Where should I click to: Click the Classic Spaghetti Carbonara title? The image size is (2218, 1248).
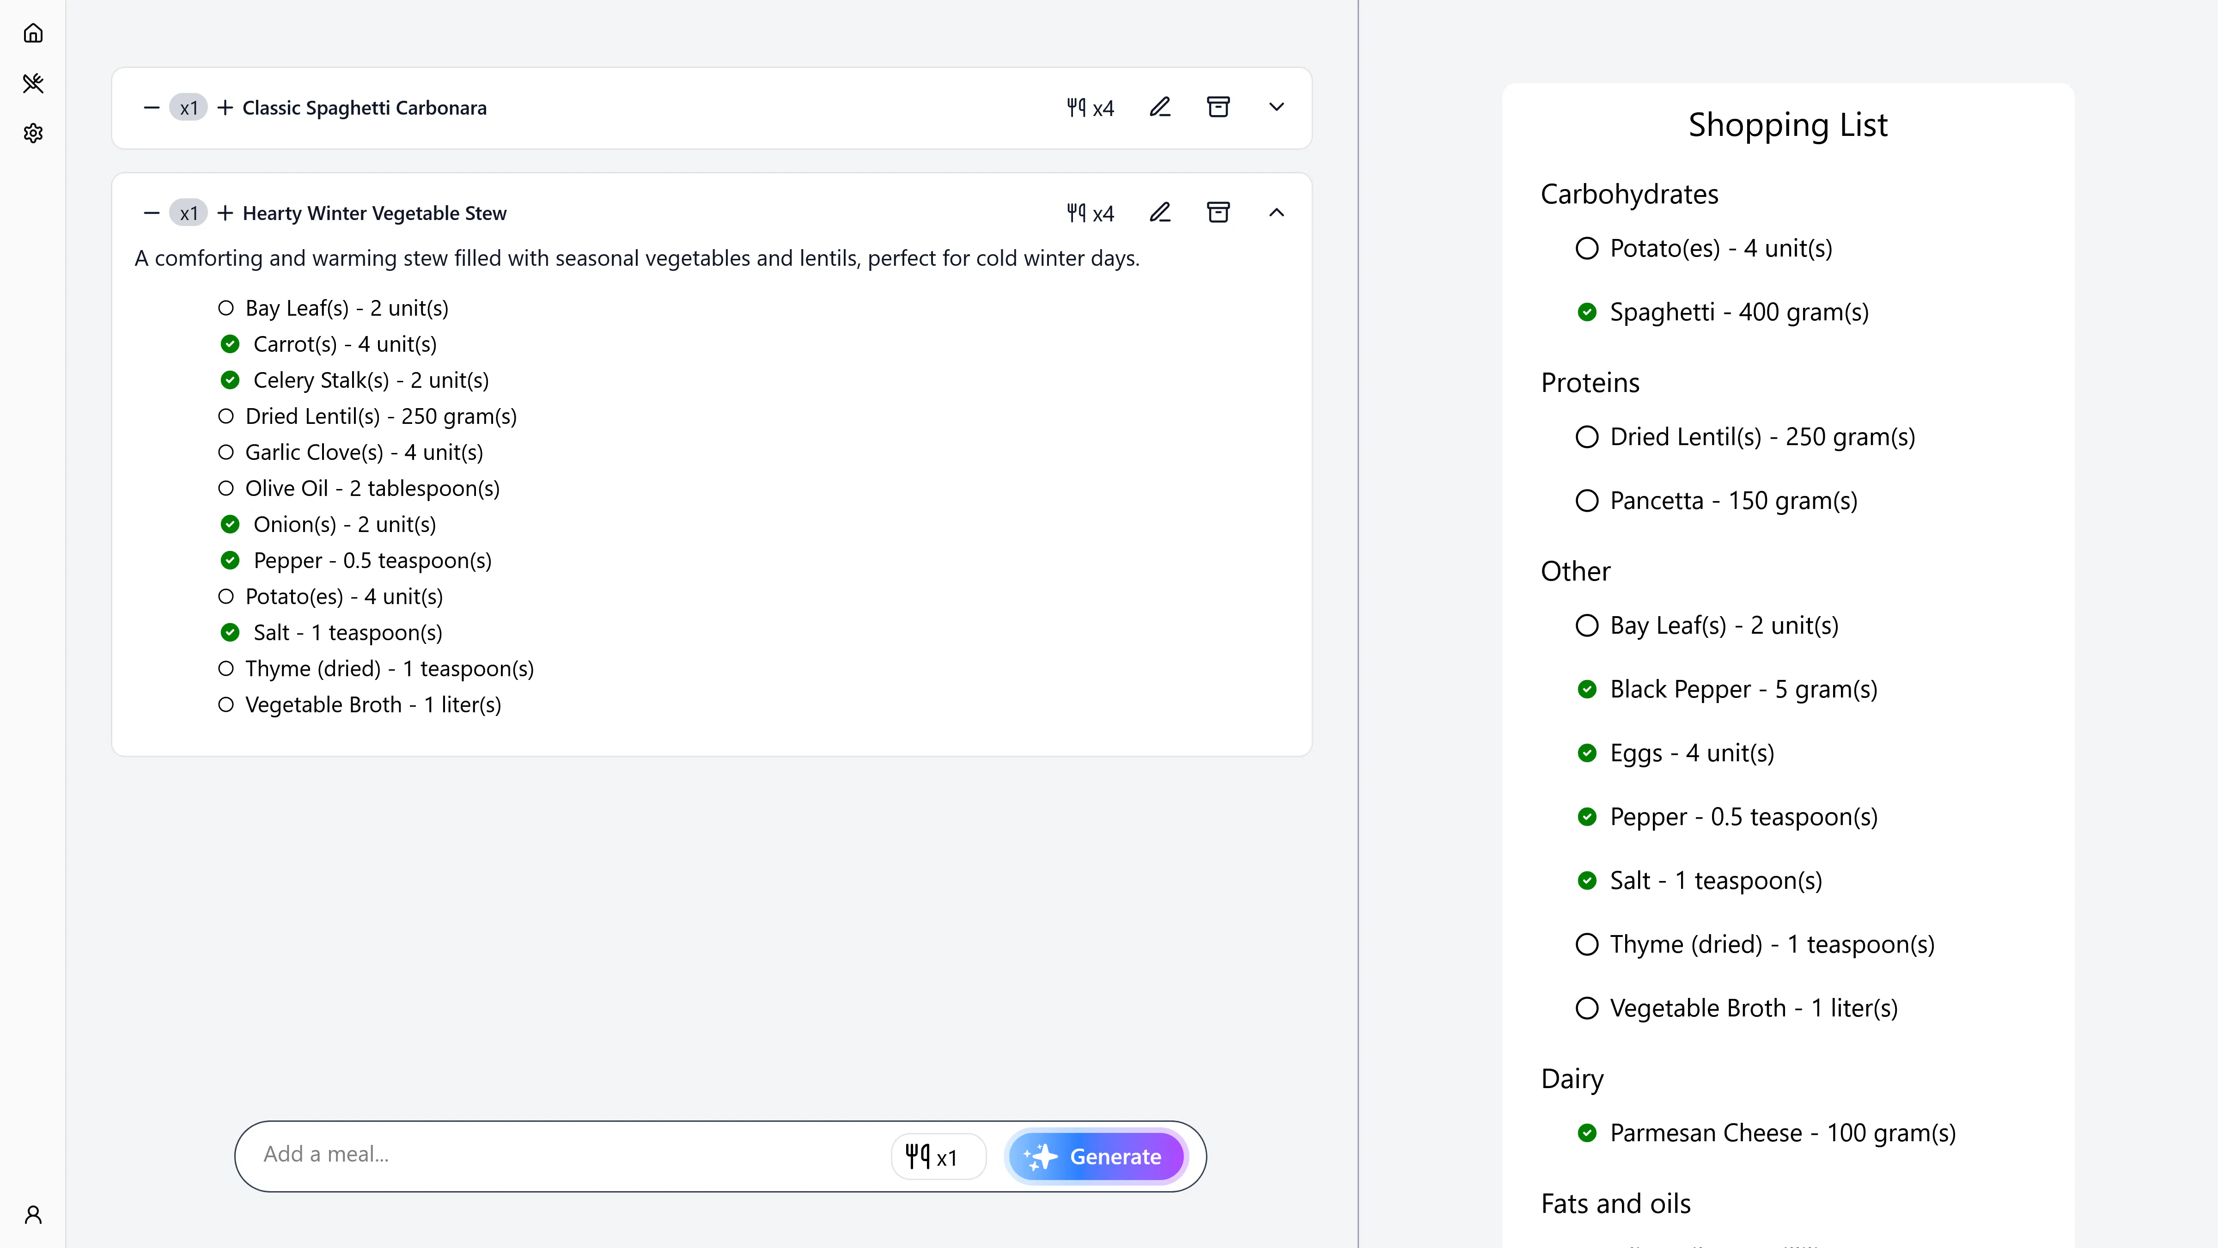click(x=364, y=108)
